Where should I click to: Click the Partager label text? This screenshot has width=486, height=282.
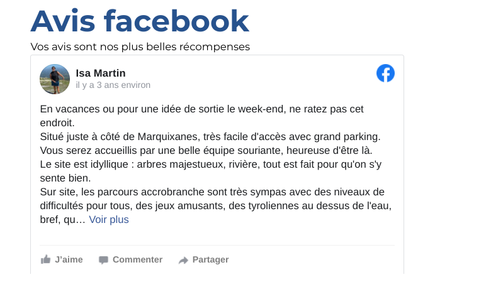click(x=210, y=259)
